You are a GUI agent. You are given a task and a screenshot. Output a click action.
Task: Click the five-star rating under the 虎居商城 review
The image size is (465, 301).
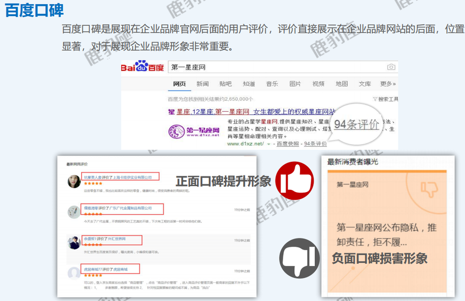coord(93,275)
